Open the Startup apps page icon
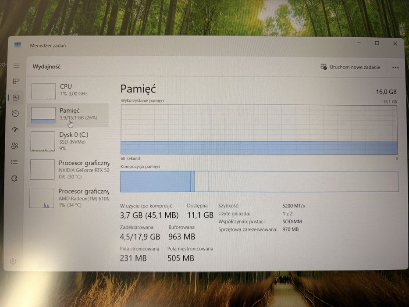 point(15,129)
